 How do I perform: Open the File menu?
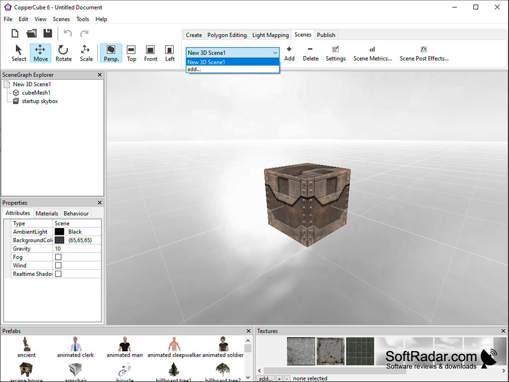(8, 19)
